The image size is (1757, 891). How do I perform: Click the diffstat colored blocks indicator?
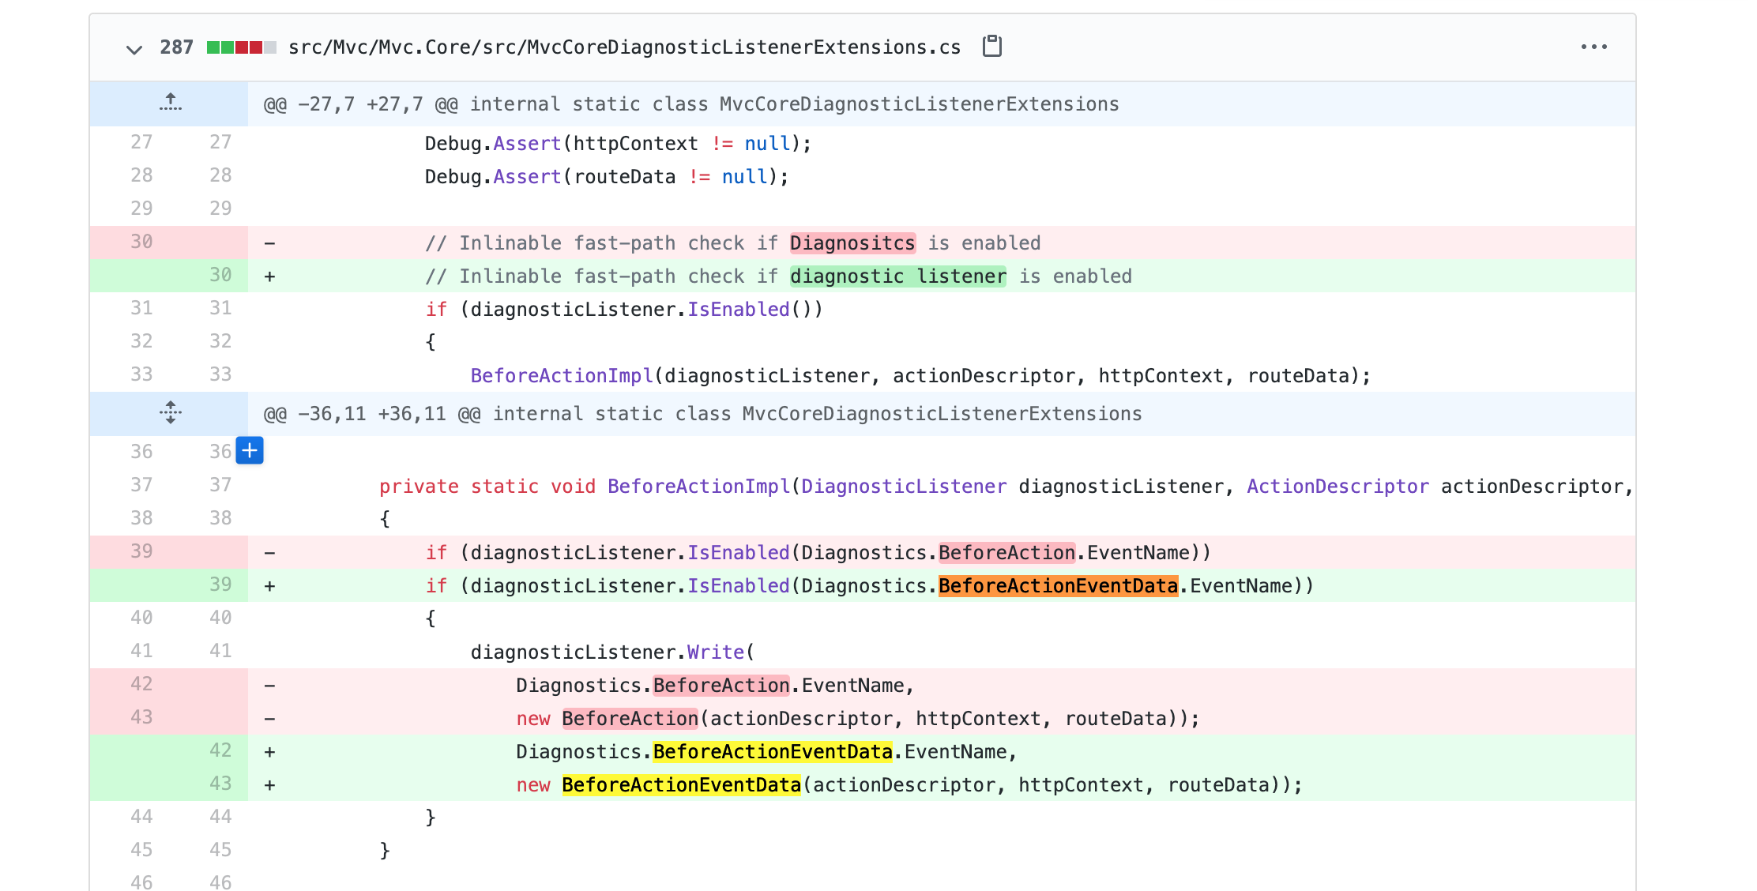(241, 47)
